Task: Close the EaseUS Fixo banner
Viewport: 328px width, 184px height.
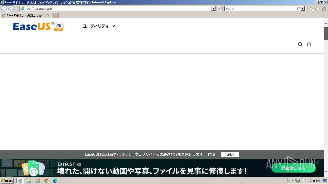Action: [318, 162]
